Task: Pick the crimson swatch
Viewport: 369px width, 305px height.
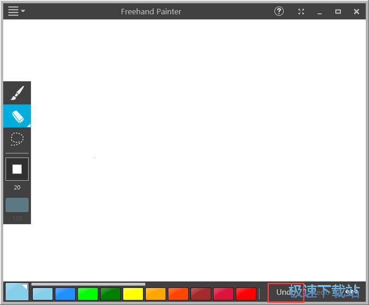Action: pyautogui.click(x=223, y=294)
